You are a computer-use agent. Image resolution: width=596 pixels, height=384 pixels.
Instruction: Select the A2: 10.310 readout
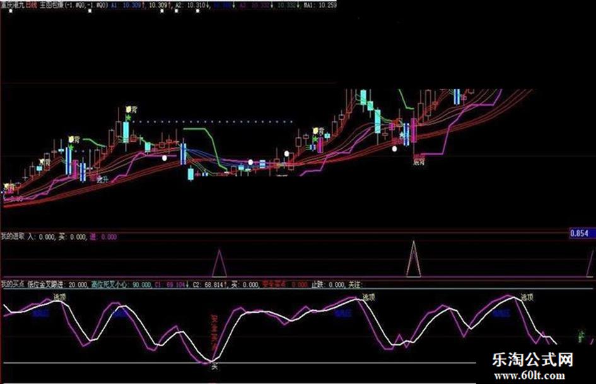pos(189,5)
